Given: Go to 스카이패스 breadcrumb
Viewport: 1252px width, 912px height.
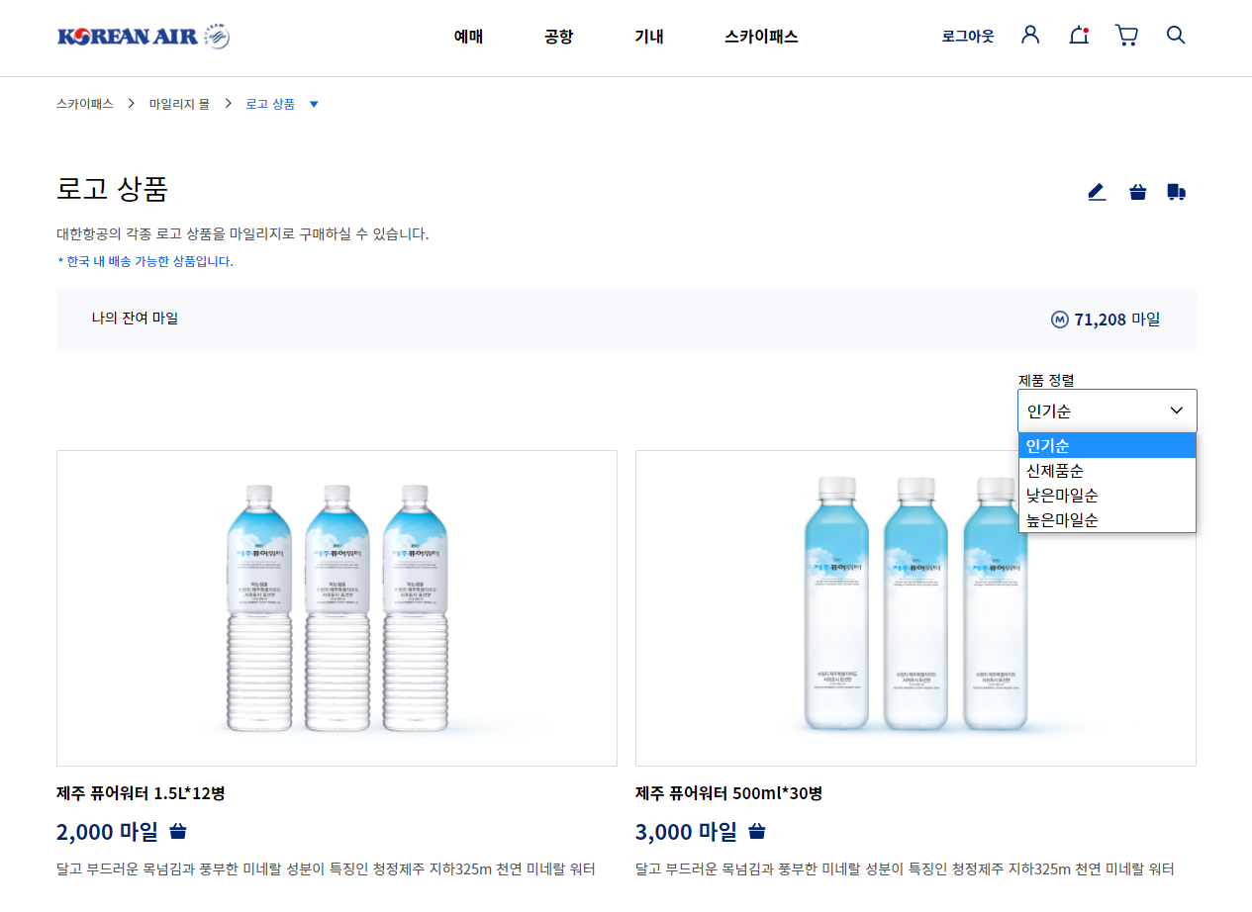Looking at the screenshot, I should [x=85, y=104].
